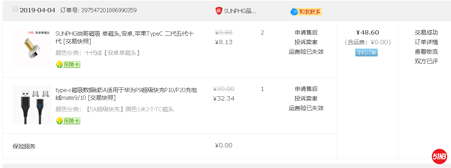
Task: Click 投诉卖家 for the first item
Action: [x=306, y=42]
